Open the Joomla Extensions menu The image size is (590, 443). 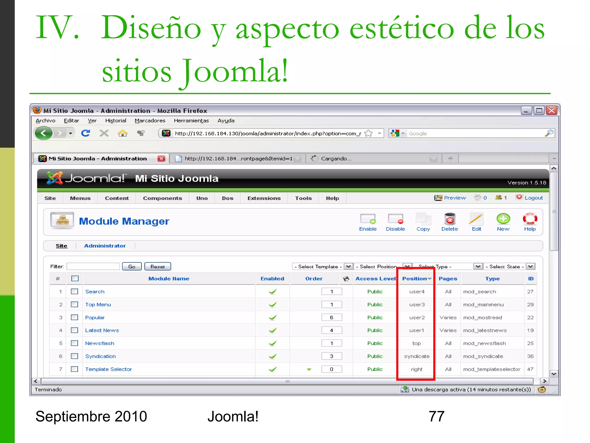click(x=264, y=198)
